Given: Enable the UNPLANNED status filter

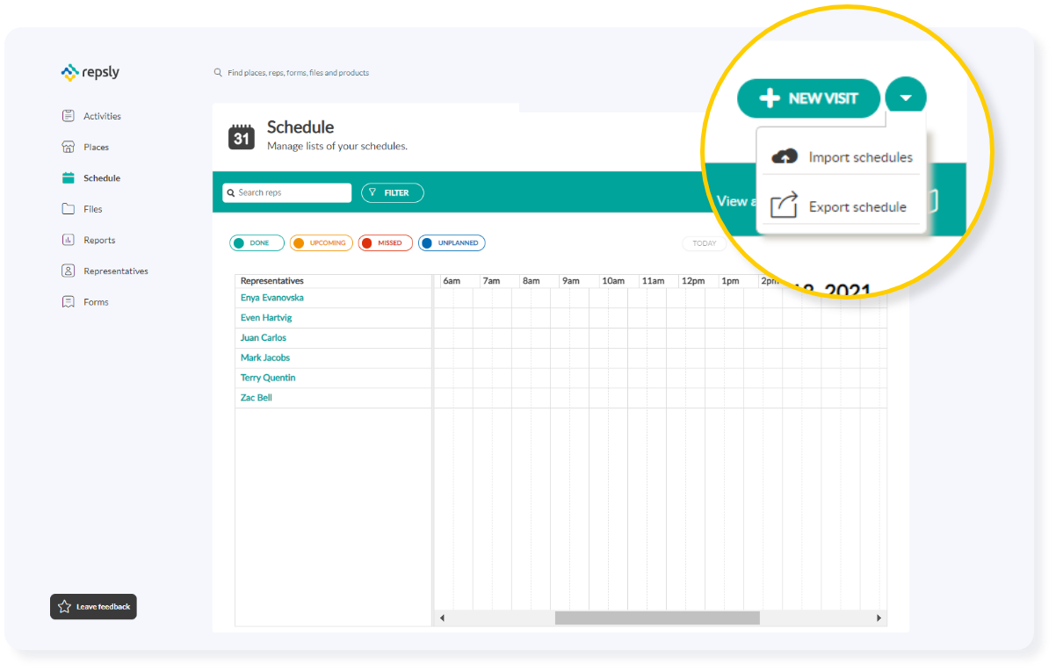Looking at the screenshot, I should click(452, 242).
